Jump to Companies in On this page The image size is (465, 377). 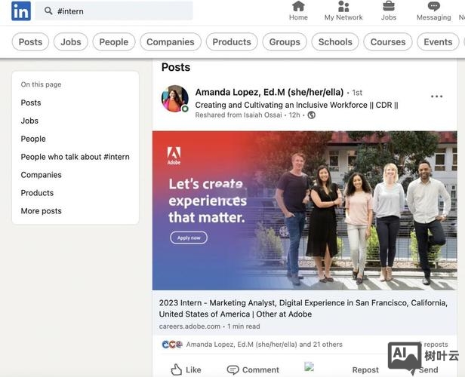(42, 175)
